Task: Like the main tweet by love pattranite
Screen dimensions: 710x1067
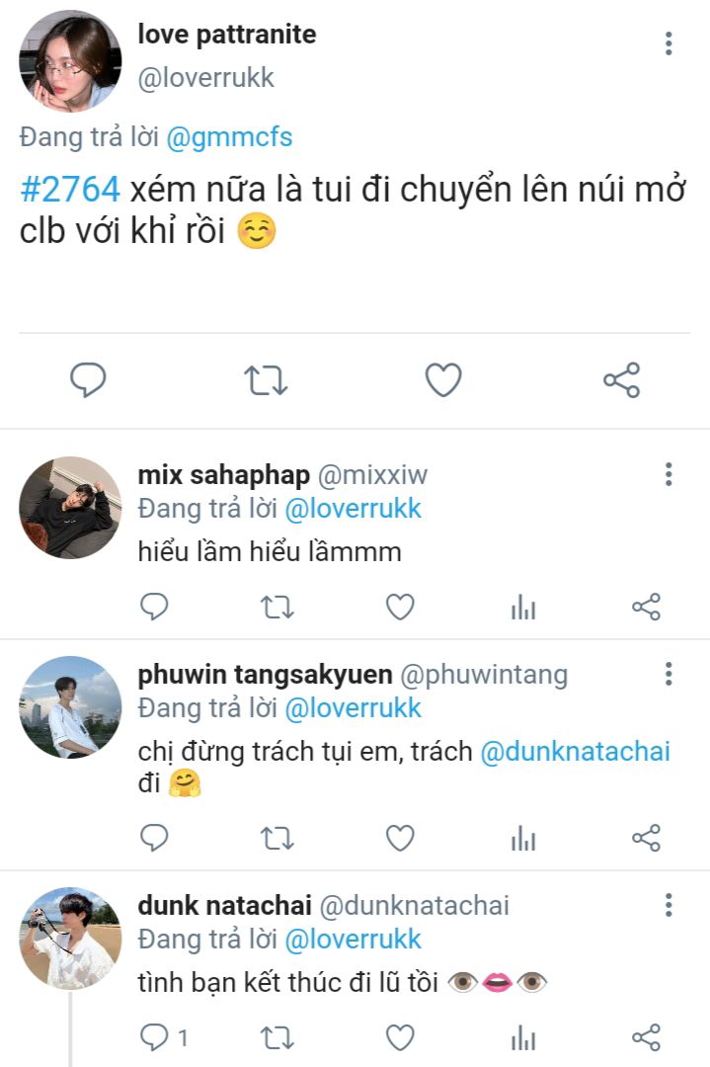Action: (443, 380)
